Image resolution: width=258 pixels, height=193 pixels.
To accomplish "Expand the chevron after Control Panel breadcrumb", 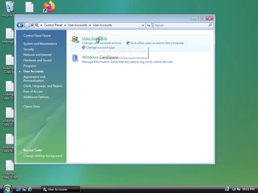I will point(65,25).
